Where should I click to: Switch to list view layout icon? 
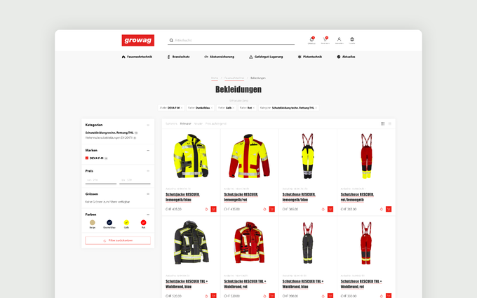pos(390,123)
